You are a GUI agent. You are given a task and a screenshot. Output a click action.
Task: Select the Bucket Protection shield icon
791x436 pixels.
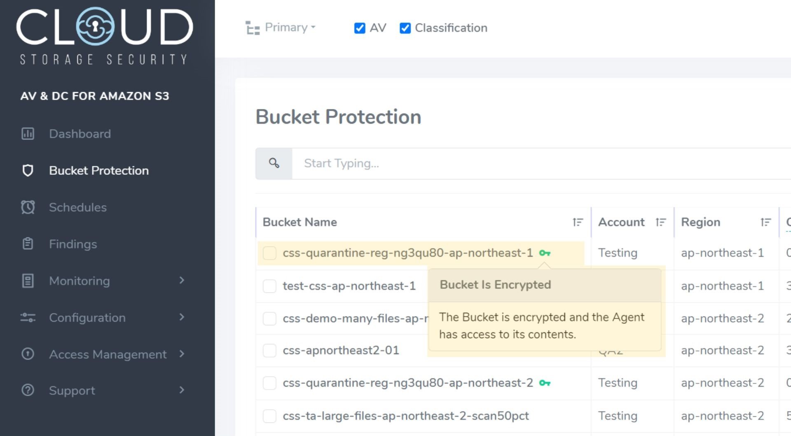(x=28, y=171)
